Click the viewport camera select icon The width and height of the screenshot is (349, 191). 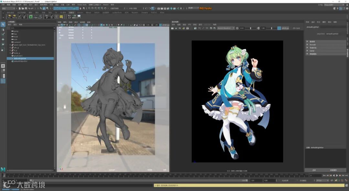coord(58,25)
